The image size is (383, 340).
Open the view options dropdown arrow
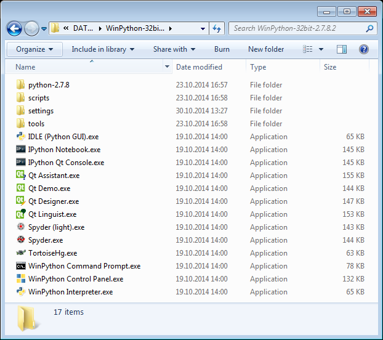(321, 49)
